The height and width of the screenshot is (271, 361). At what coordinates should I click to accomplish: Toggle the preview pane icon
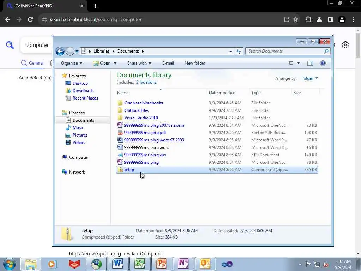[x=310, y=63]
